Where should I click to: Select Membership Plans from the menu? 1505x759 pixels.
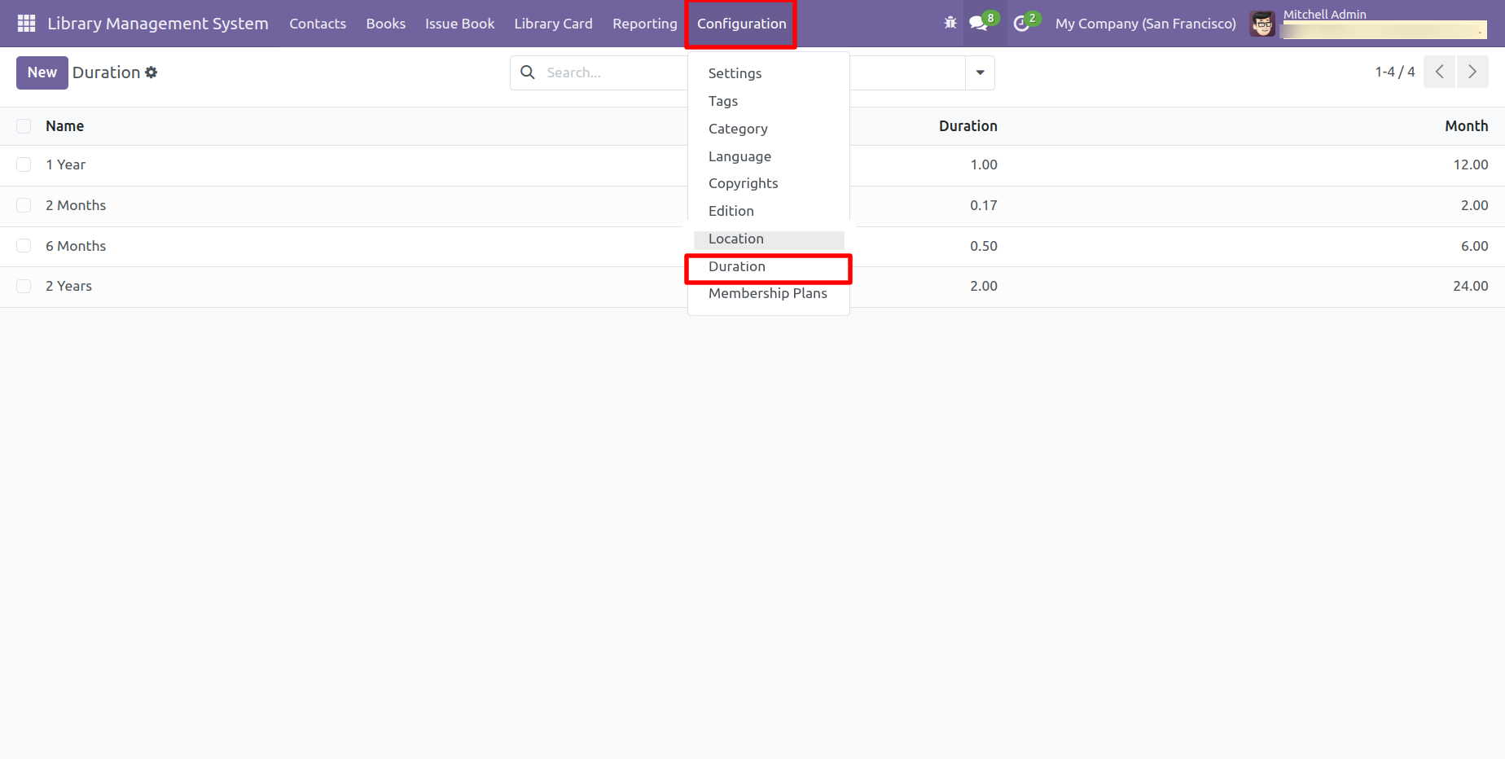tap(767, 294)
